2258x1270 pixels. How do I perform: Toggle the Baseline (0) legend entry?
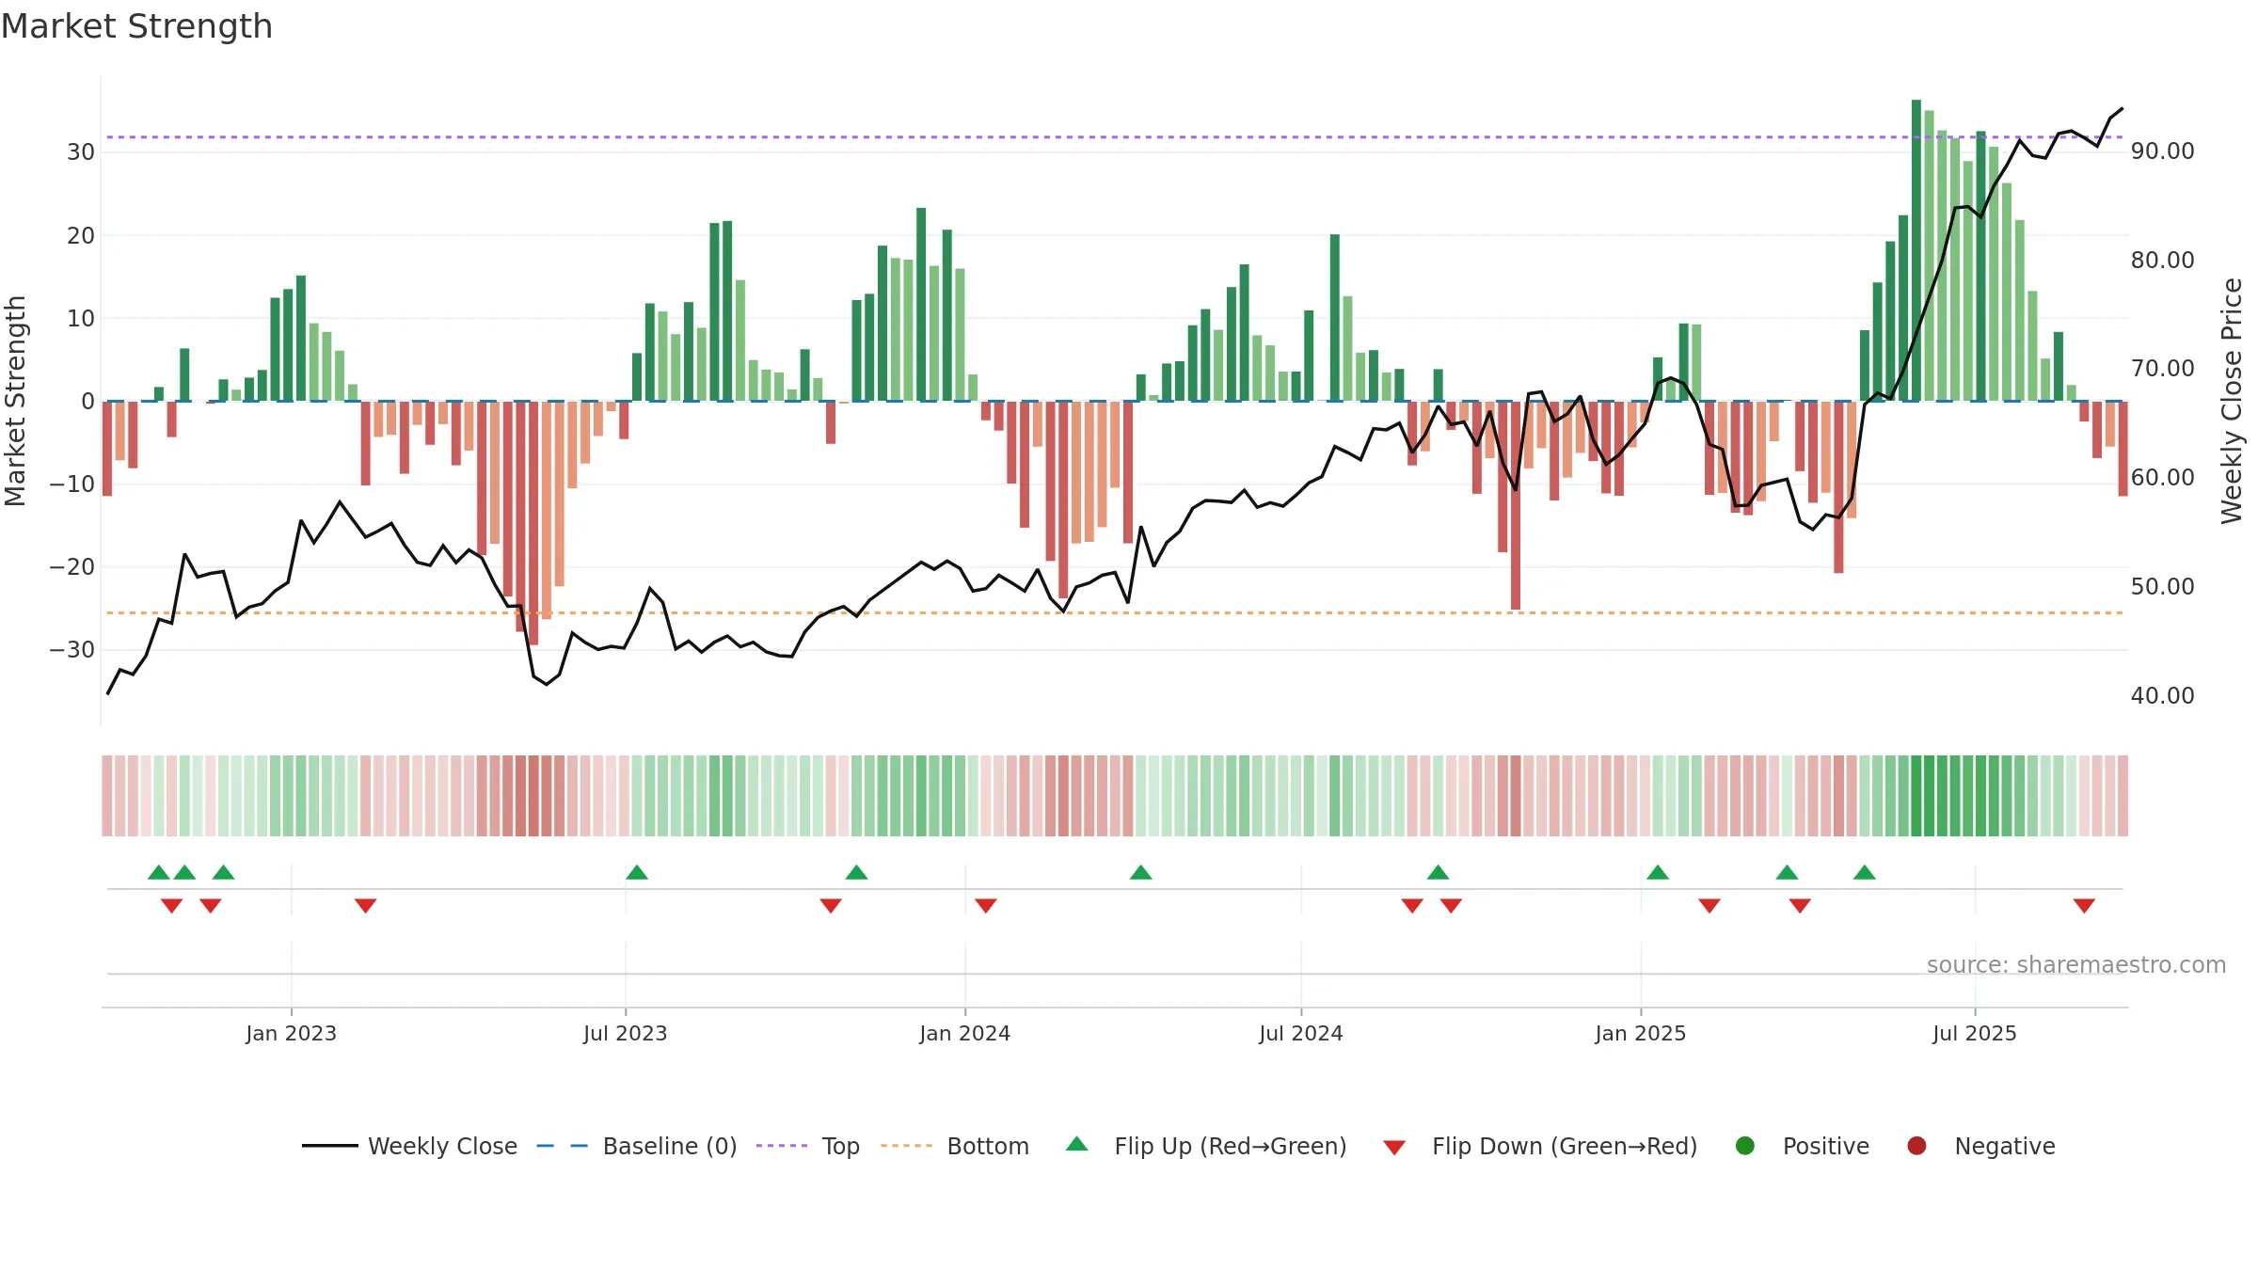tap(637, 1146)
